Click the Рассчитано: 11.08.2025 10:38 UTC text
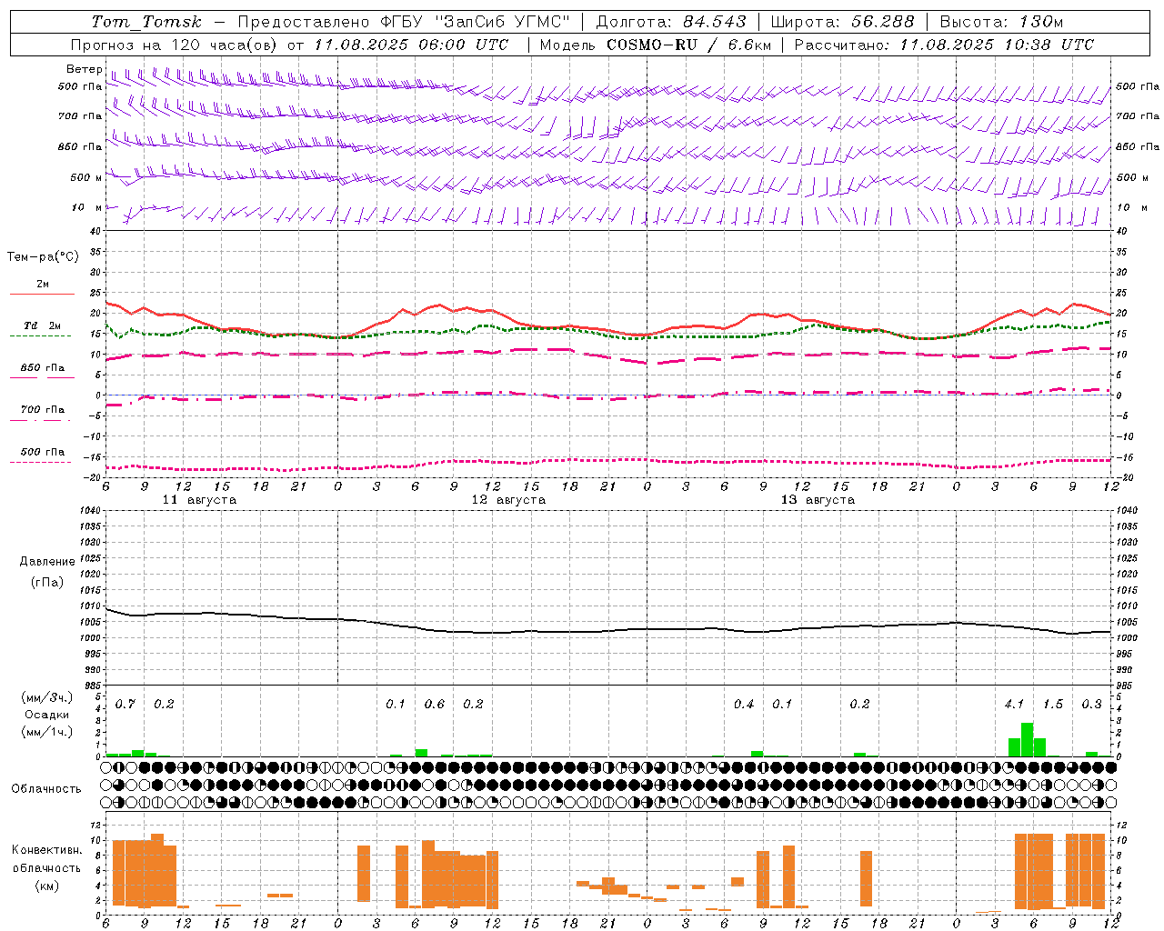The width and height of the screenshot is (1164, 931). (944, 45)
